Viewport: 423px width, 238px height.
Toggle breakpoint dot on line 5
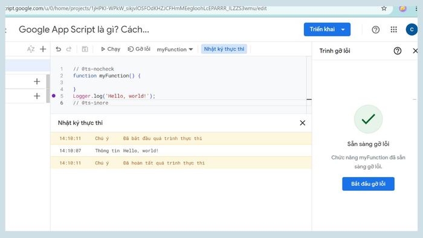(x=54, y=95)
